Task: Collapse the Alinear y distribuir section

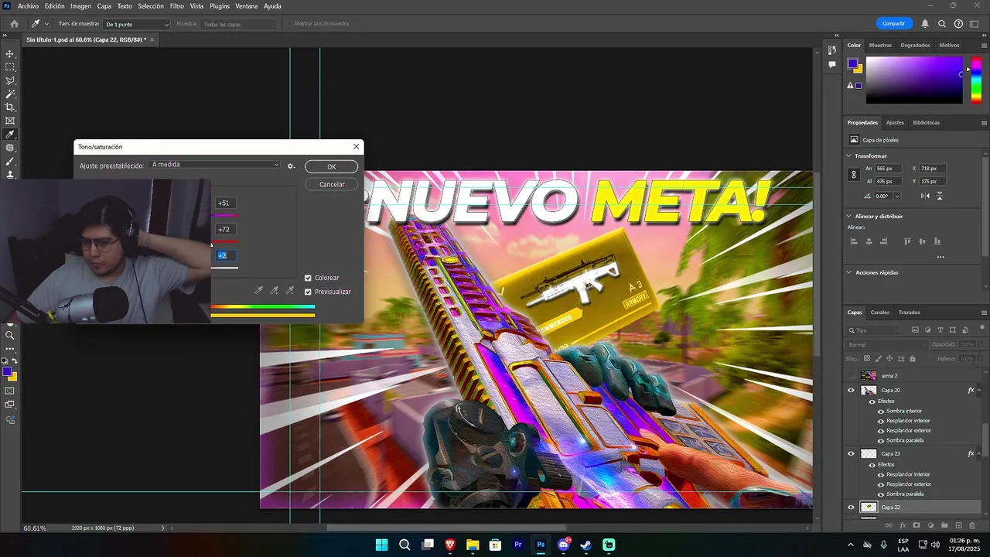Action: tap(849, 217)
